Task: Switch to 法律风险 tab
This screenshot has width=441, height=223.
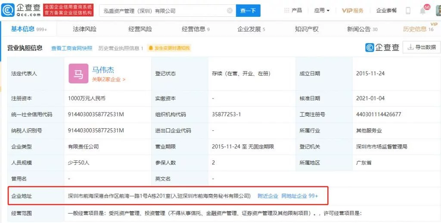Action: [x=84, y=29]
